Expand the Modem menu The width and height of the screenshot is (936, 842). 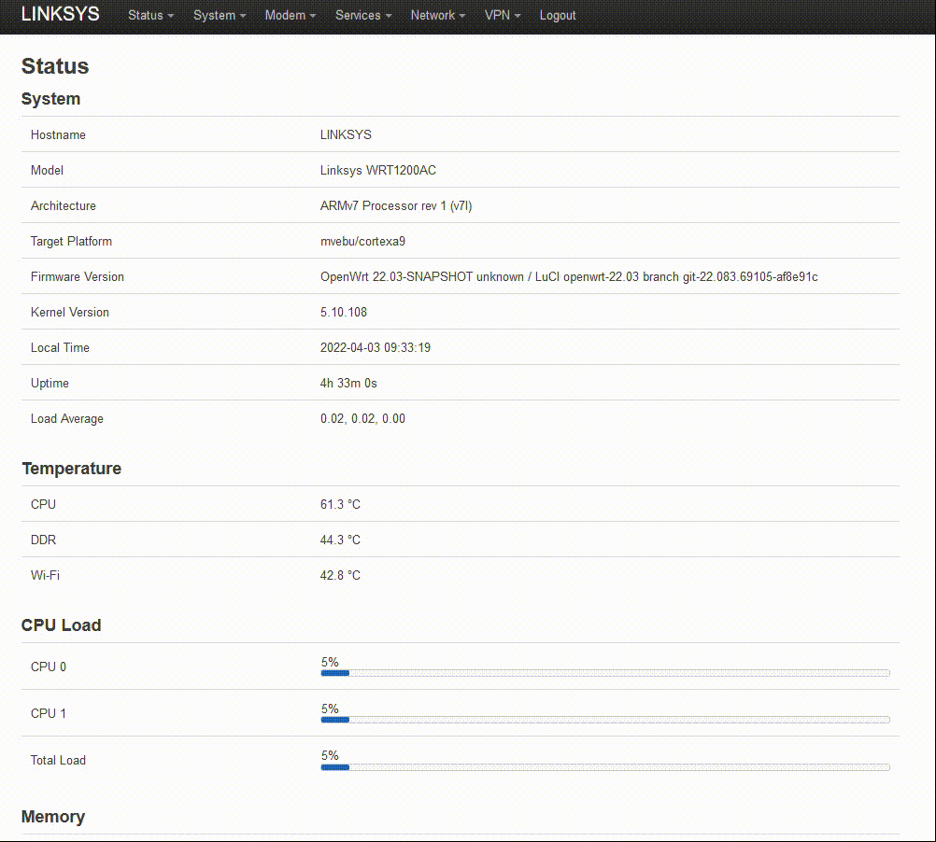[x=291, y=16]
